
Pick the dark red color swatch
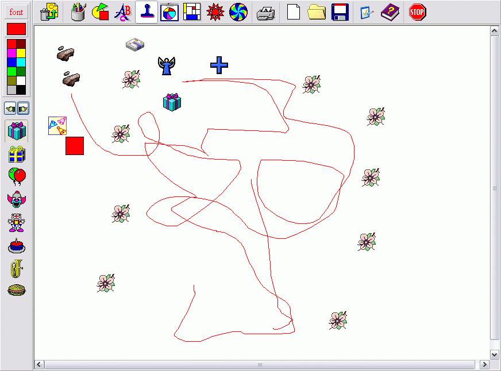pos(21,44)
